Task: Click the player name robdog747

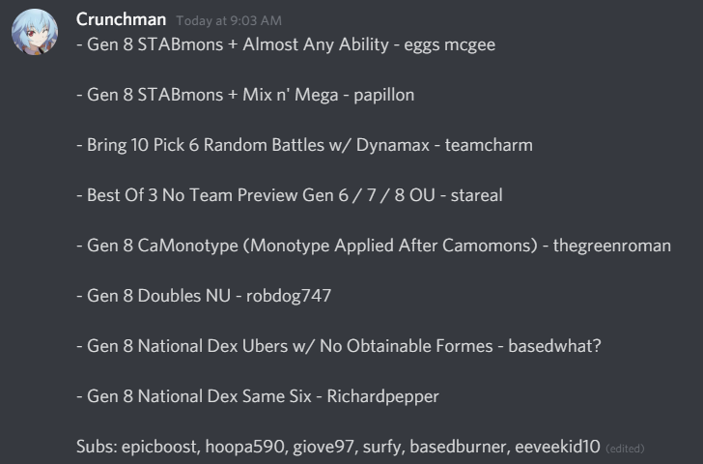Action: [287, 296]
